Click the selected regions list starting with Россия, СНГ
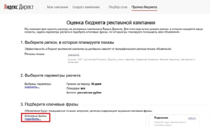The image size is (210, 127). tap(131, 61)
